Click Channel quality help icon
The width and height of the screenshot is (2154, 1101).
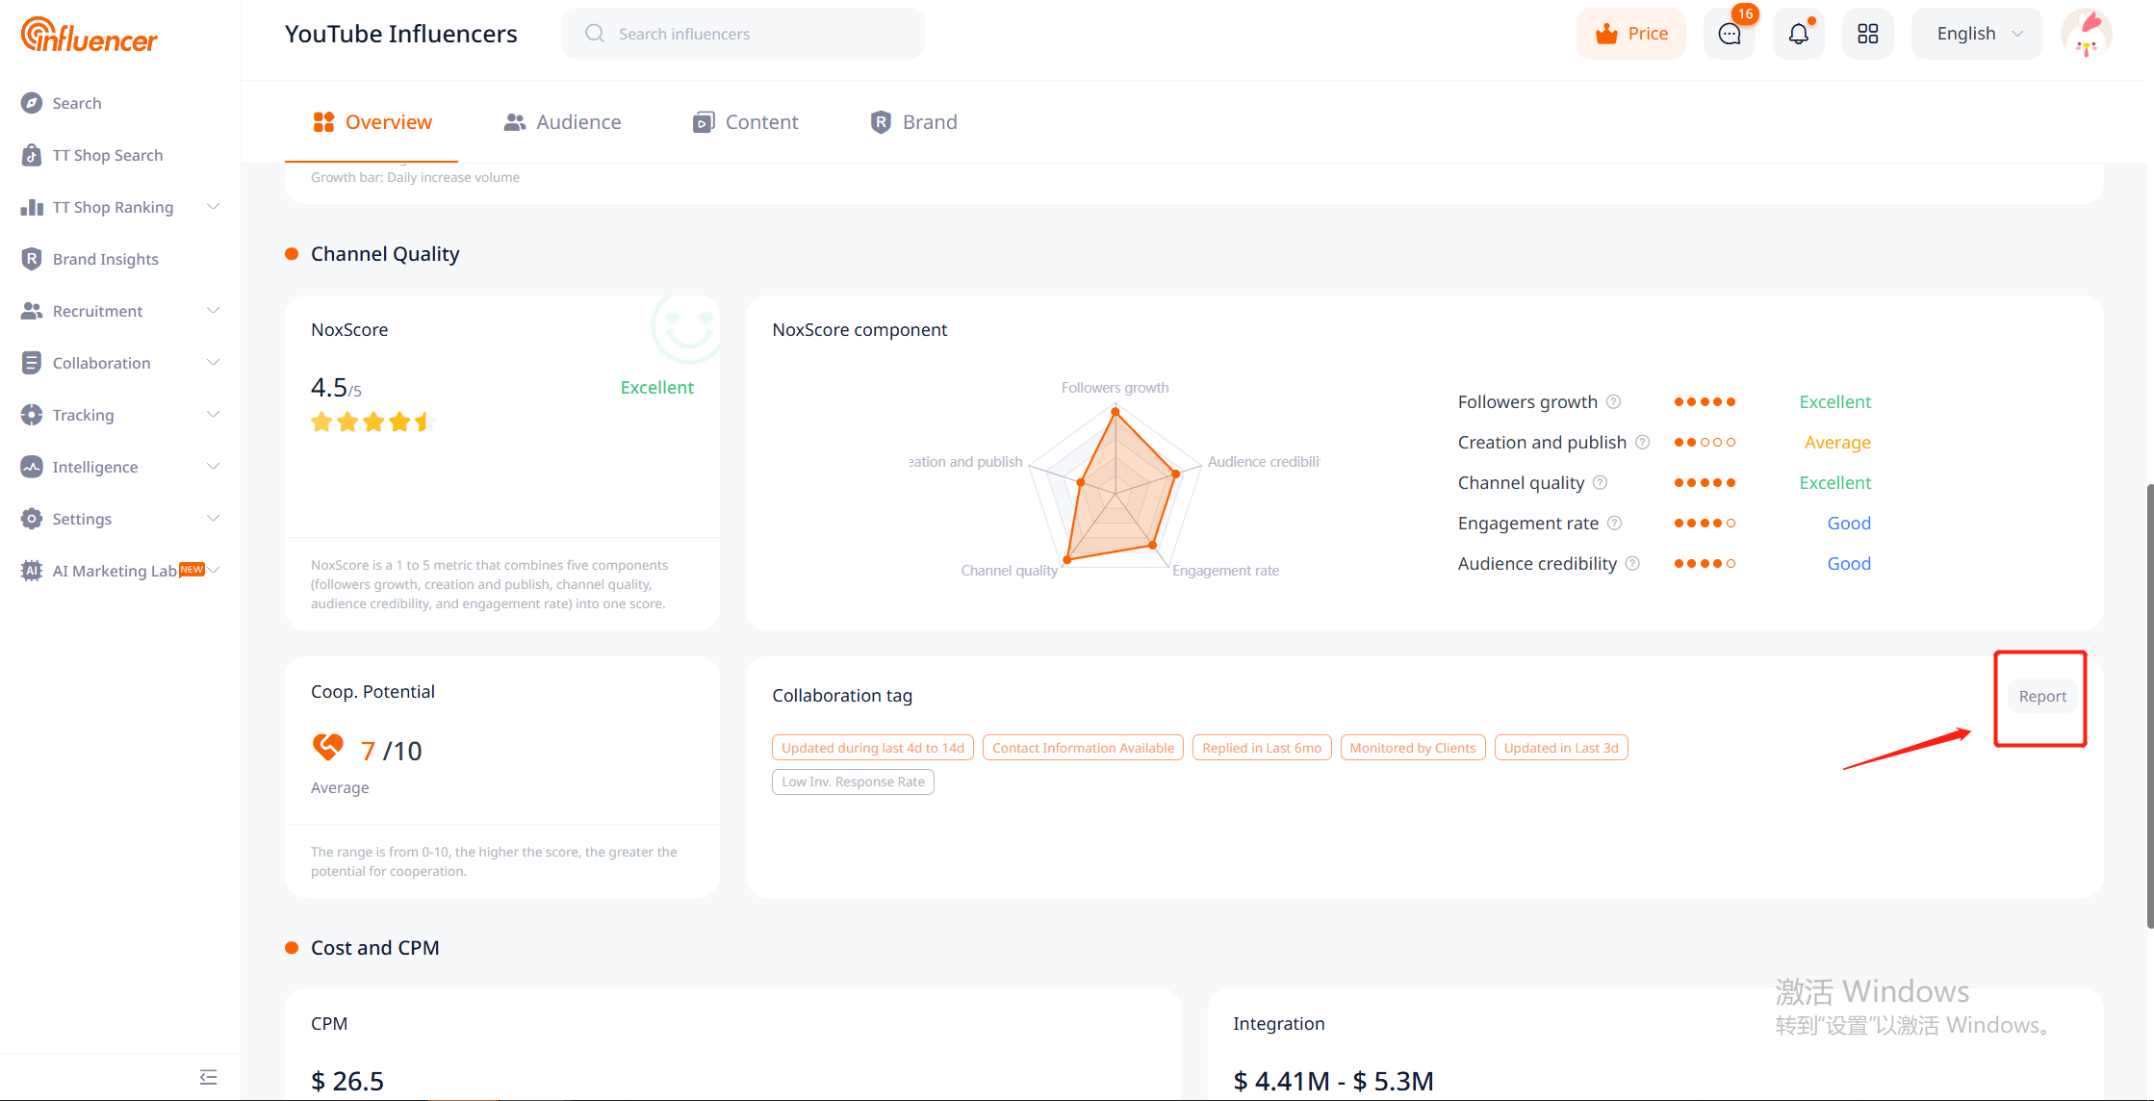pos(1600,482)
